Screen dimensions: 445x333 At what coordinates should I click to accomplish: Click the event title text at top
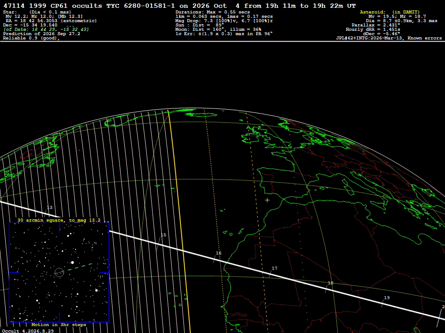(179, 6)
